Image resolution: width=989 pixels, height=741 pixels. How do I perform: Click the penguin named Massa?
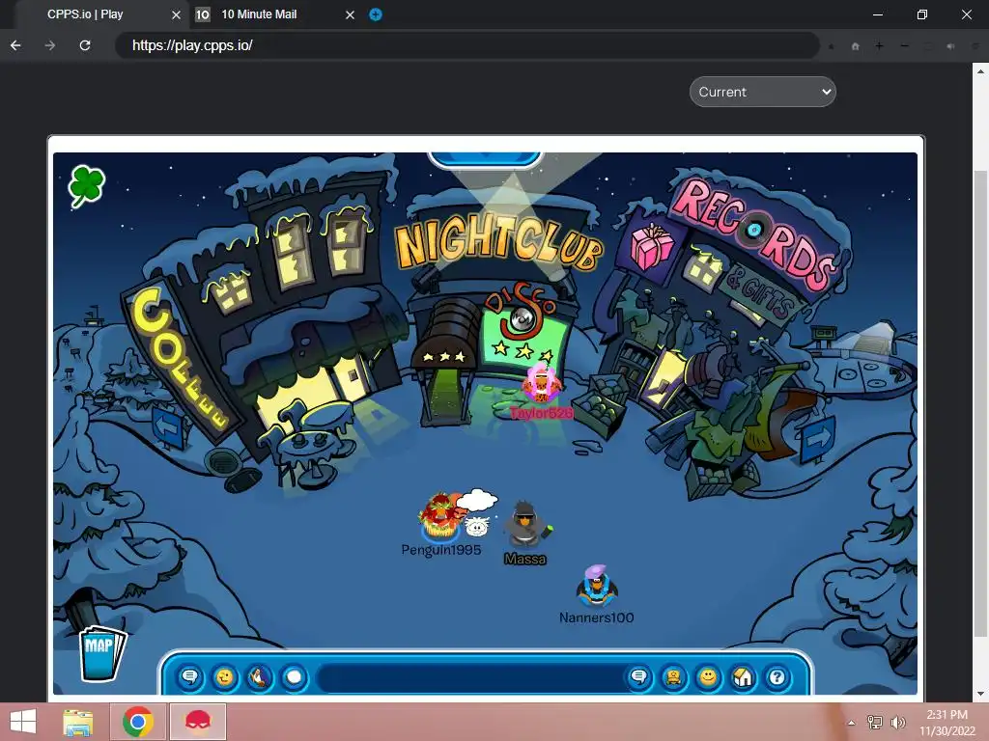coord(526,524)
